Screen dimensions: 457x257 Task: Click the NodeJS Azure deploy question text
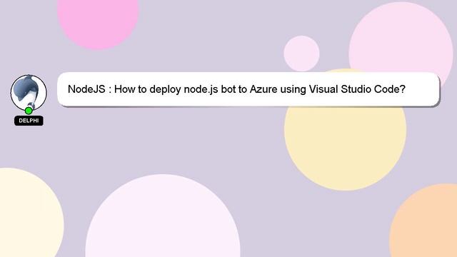[236, 89]
